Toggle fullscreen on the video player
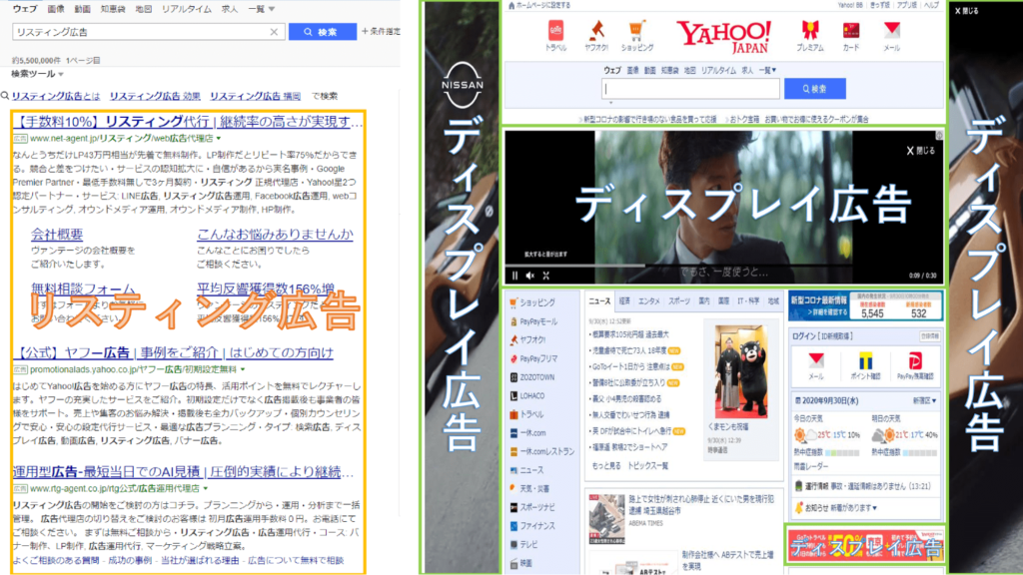 click(546, 276)
